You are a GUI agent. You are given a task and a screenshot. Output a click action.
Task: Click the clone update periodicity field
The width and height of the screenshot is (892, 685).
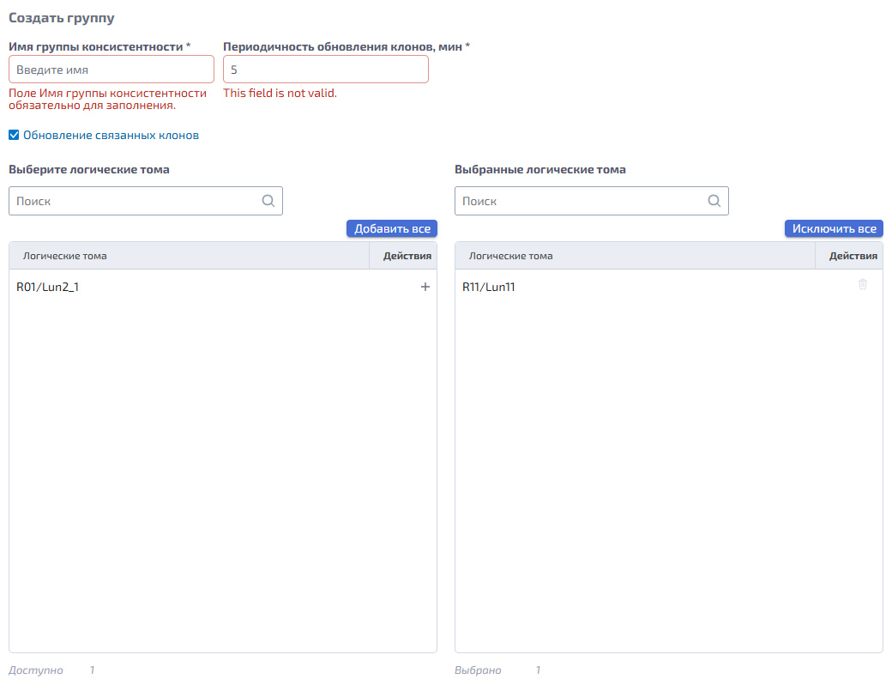tap(326, 70)
